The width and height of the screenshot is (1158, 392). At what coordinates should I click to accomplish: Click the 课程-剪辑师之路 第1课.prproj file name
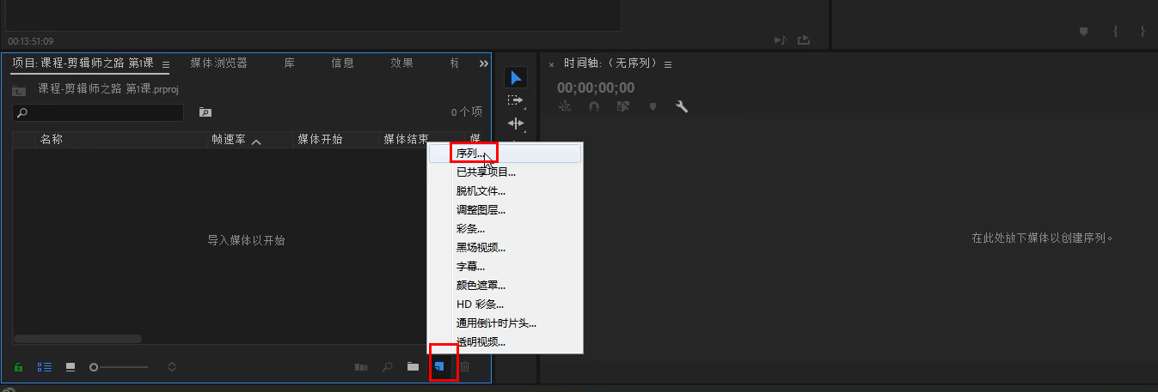tap(107, 89)
